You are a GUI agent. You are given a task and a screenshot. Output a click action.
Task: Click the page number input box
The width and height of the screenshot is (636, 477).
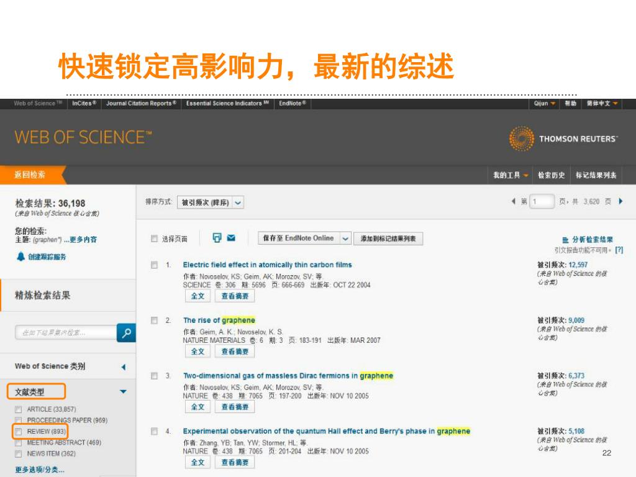[542, 201]
